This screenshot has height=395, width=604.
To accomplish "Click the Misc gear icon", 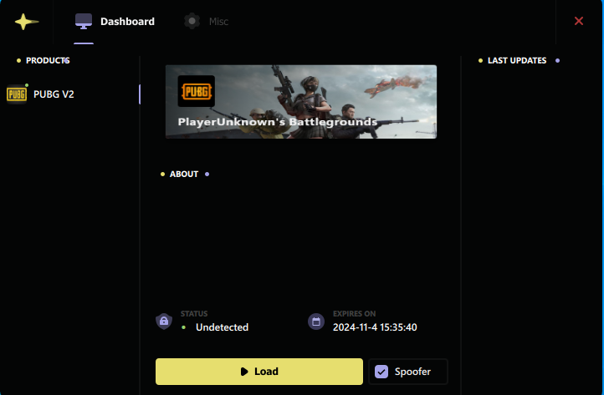I will click(x=192, y=21).
